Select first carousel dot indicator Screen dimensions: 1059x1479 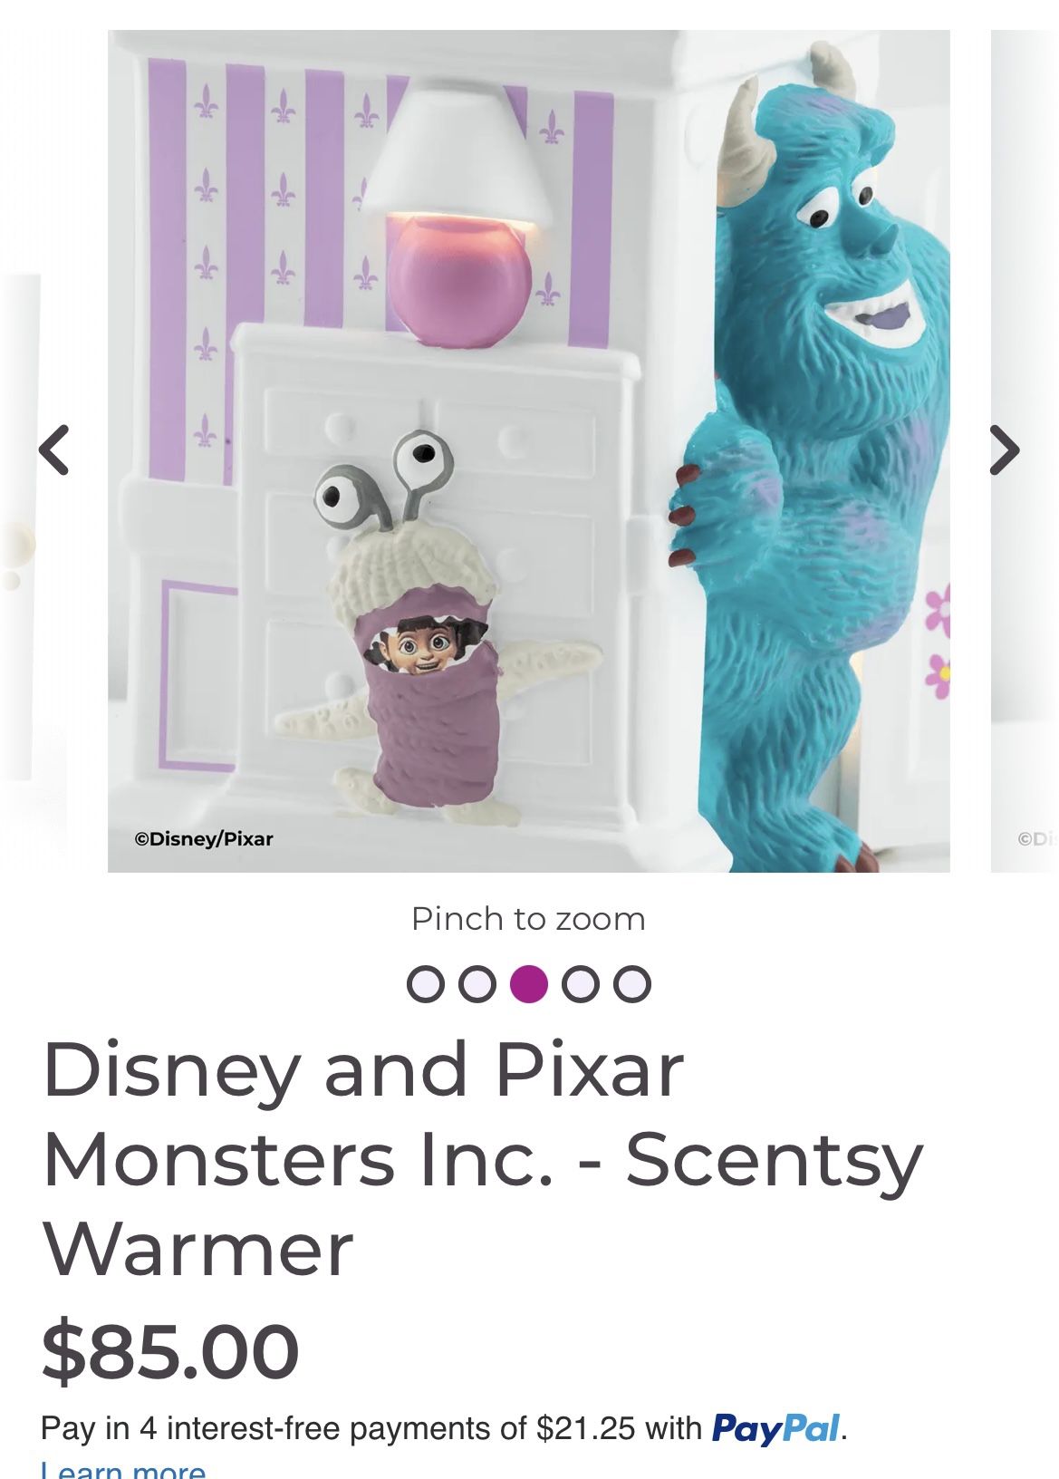(425, 983)
